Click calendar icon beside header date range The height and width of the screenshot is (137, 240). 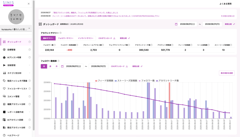point(176,24)
